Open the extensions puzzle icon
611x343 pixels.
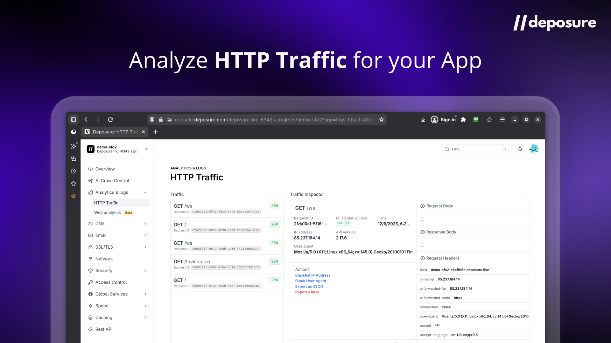click(x=463, y=120)
